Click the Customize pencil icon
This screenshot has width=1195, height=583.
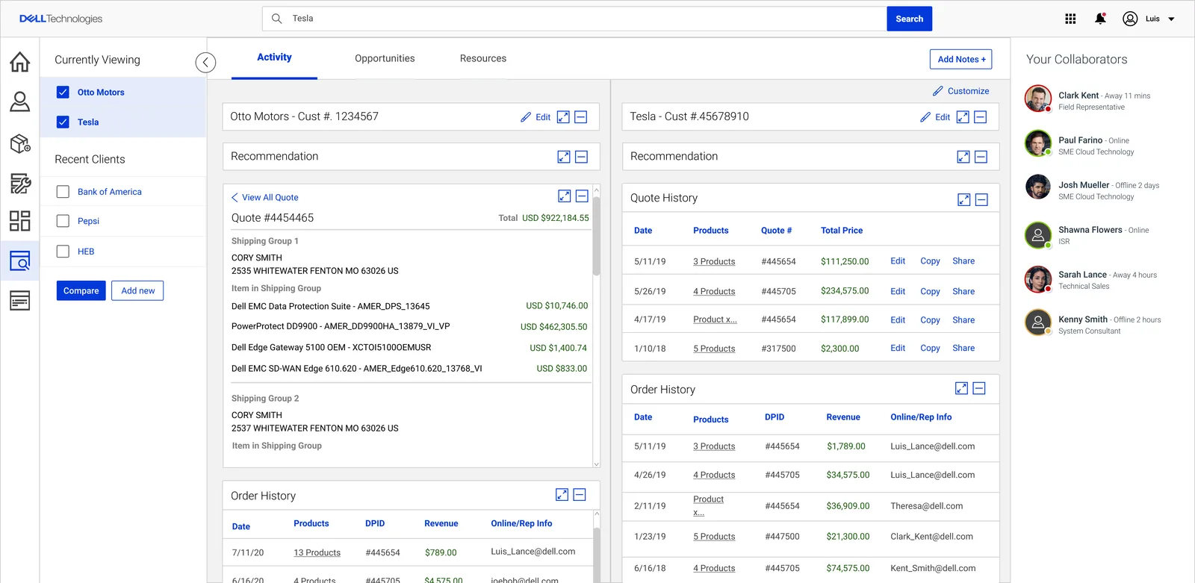click(938, 91)
